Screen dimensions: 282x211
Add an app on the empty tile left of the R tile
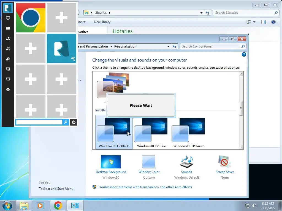(31, 48)
